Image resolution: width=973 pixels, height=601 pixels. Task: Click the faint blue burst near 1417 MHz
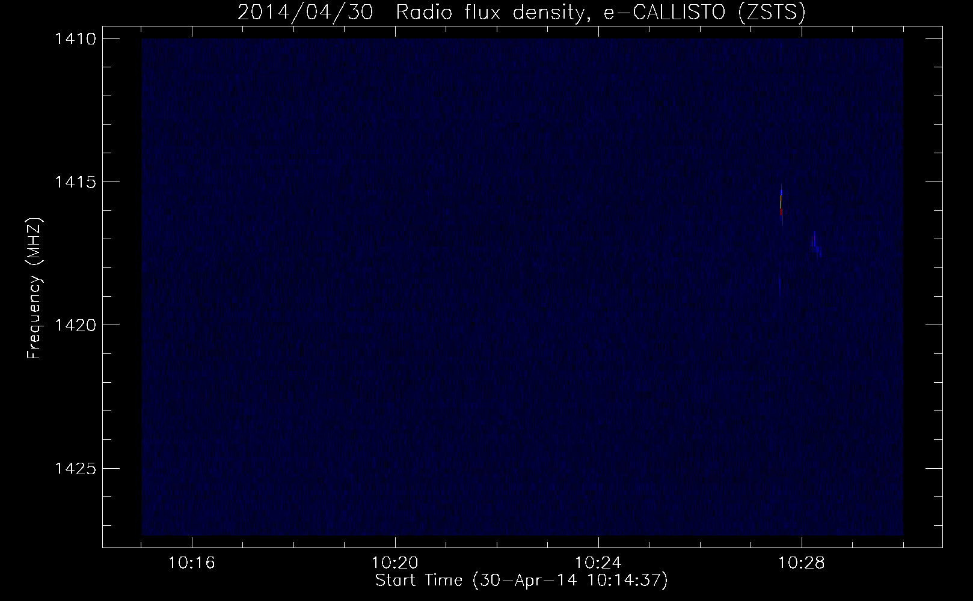(816, 244)
